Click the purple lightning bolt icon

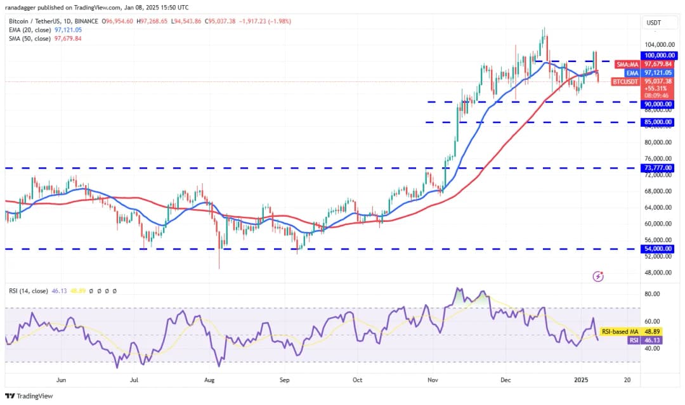pyautogui.click(x=597, y=276)
